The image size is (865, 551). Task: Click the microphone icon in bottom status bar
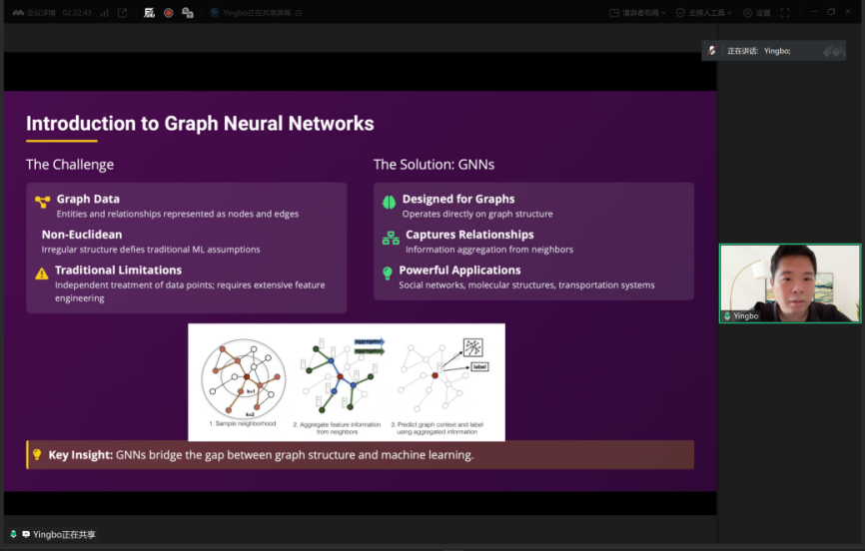pyautogui.click(x=13, y=534)
